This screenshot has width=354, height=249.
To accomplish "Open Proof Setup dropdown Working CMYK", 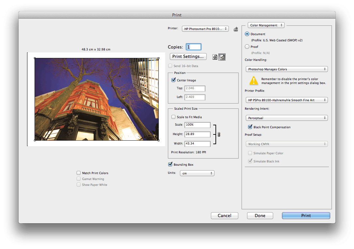I will point(287,144).
